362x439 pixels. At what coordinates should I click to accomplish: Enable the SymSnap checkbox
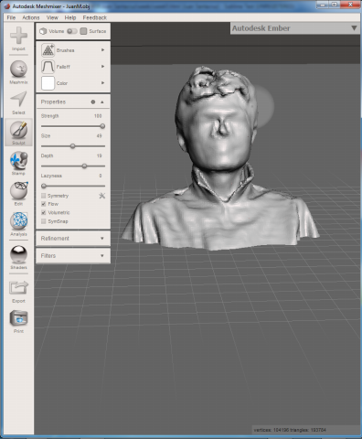(x=44, y=221)
